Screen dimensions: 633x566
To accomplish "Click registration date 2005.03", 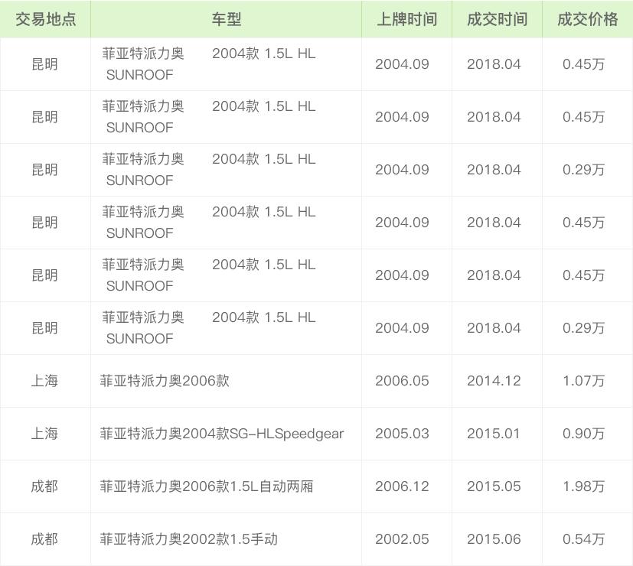I will [402, 434].
